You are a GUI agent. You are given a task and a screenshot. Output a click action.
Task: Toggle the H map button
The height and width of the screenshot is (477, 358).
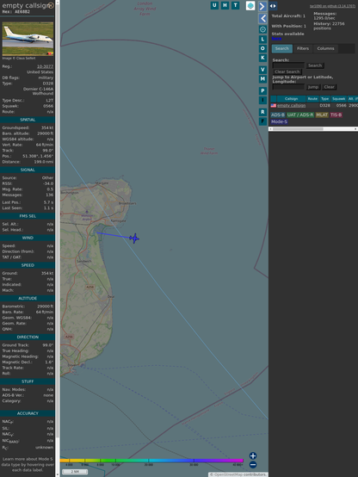(225, 5)
